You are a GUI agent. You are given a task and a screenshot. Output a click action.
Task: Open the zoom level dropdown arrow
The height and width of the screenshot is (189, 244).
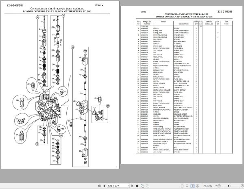tap(216, 186)
